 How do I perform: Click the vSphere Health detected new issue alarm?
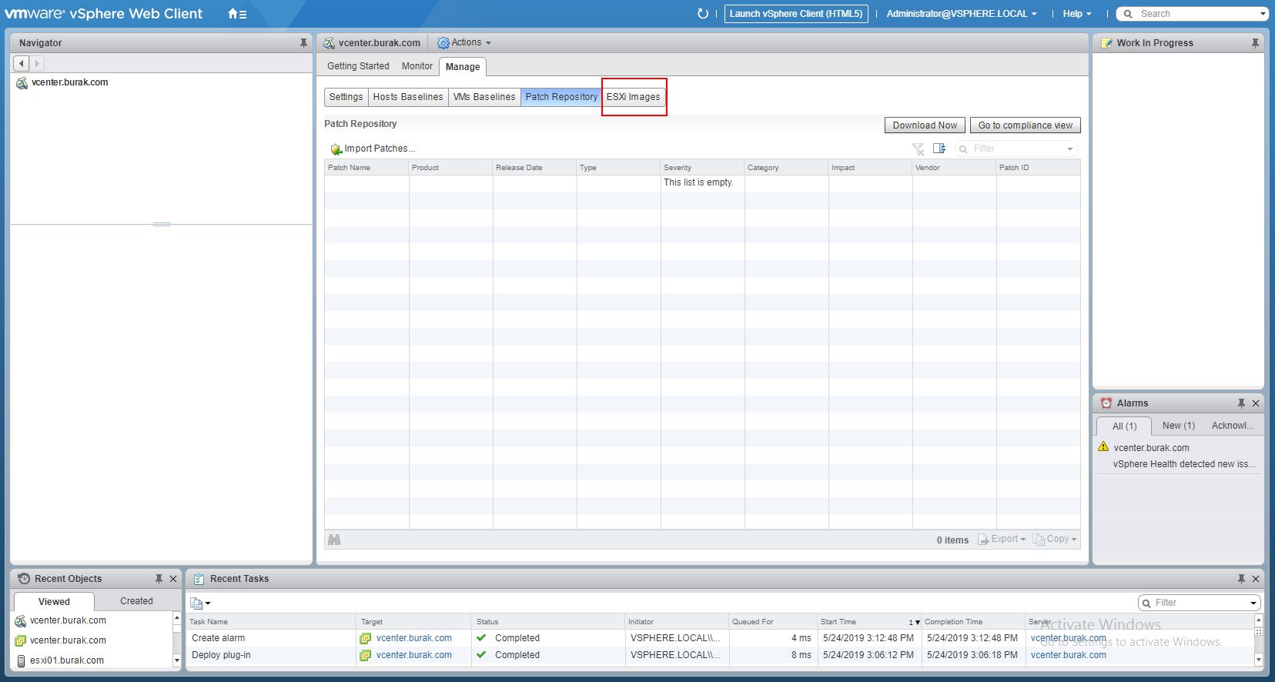click(x=1184, y=464)
